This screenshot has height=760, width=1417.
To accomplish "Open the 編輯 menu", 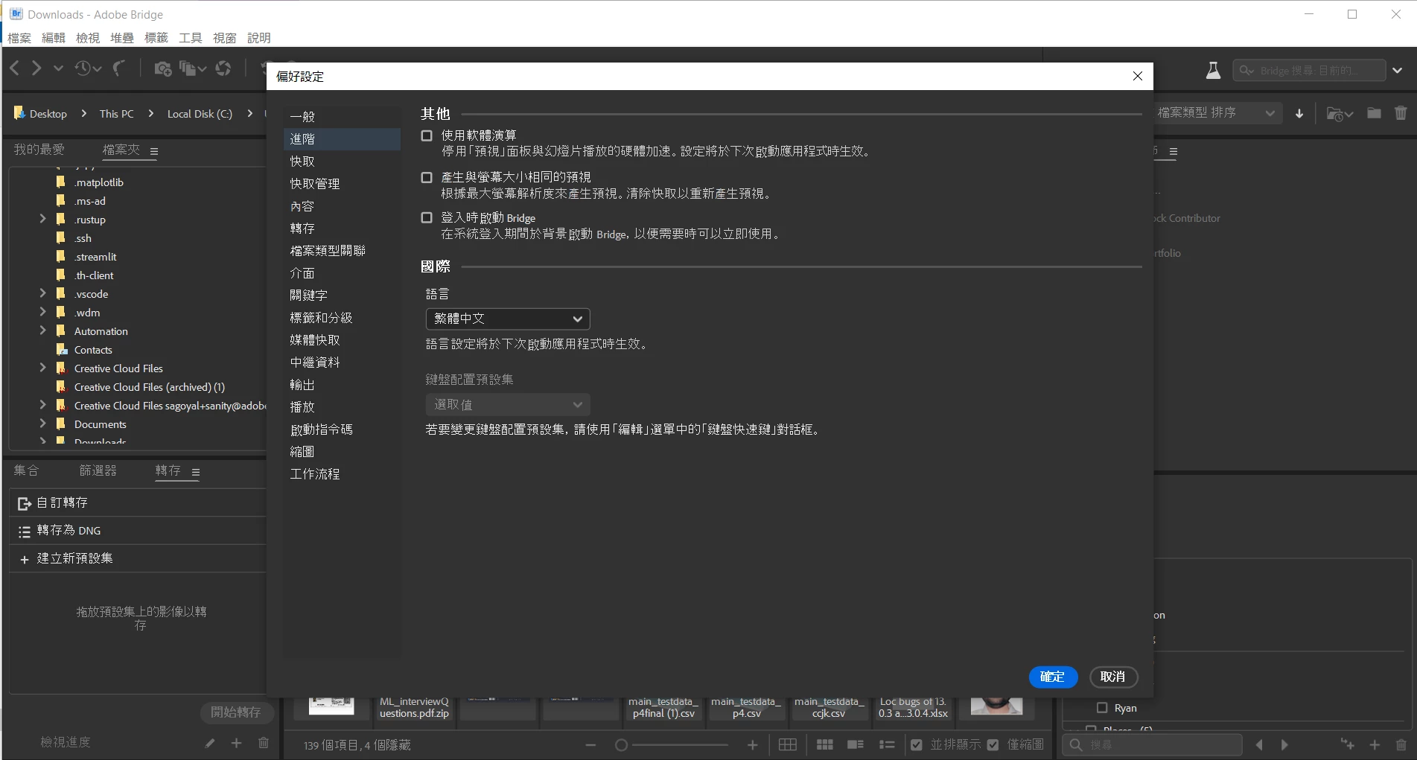I will click(x=54, y=38).
